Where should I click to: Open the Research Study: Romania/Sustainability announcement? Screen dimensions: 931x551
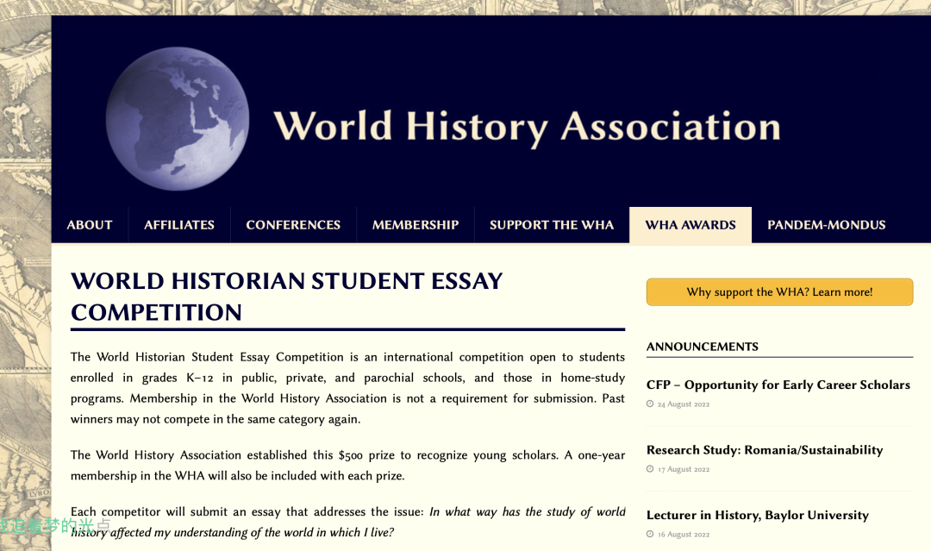(x=765, y=450)
